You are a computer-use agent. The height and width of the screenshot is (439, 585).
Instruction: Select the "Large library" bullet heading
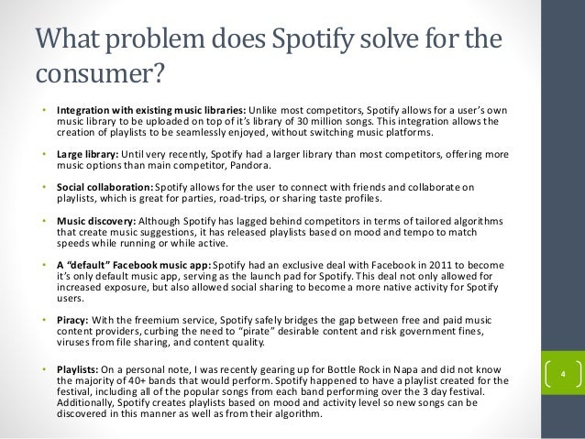[x=86, y=154]
